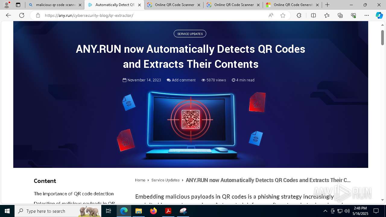Open the tab actions menu

point(18,5)
